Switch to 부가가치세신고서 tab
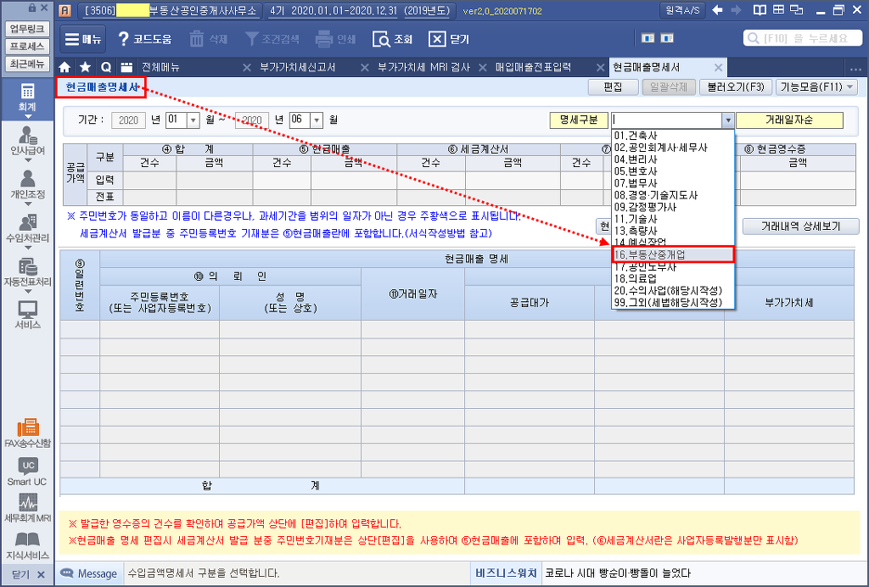The width and height of the screenshot is (869, 587). pos(298,68)
